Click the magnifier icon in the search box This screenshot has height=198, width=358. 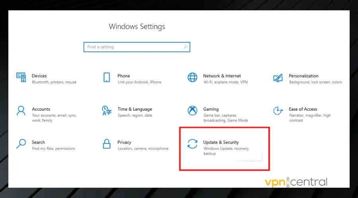(x=185, y=47)
